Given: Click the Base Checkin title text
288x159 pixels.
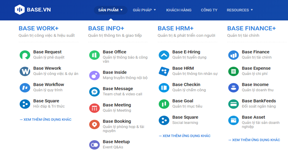Looking at the screenshot, I should 186,84.
